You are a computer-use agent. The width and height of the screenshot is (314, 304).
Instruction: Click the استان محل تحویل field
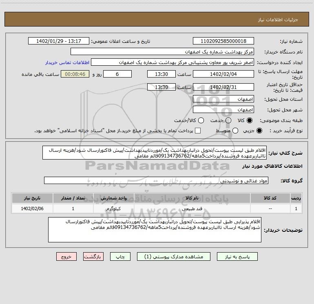[223, 99]
